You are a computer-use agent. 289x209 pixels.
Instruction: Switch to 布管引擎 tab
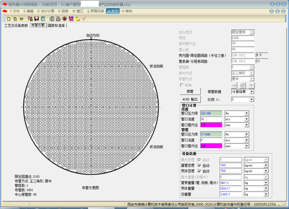(38, 25)
